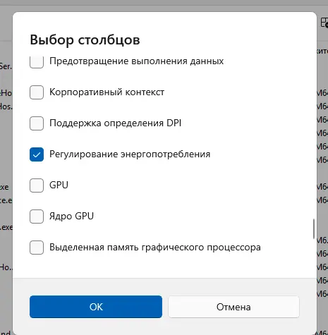
Task: Click the Отмена button
Action: click(x=233, y=307)
